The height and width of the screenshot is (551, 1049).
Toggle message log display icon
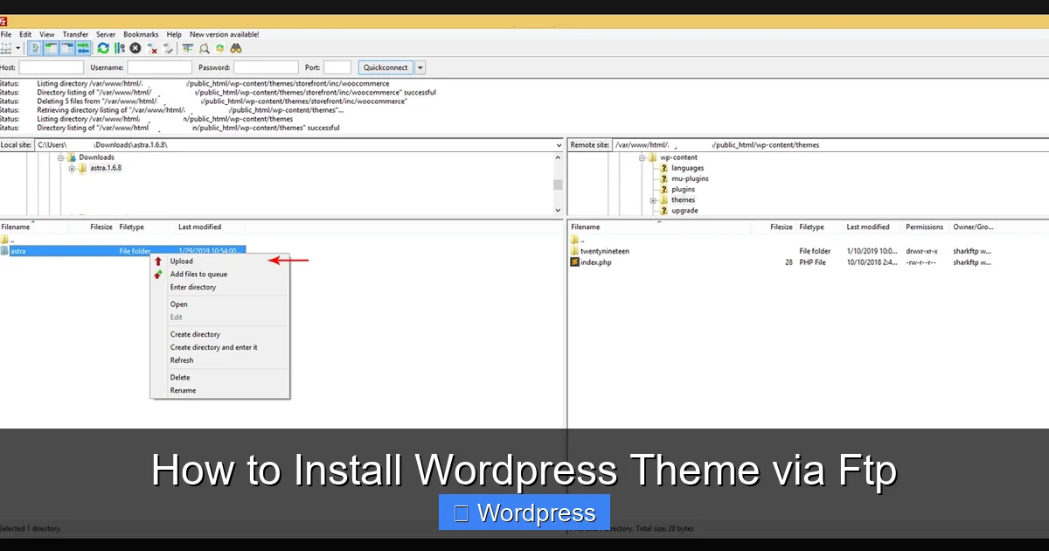tap(35, 48)
